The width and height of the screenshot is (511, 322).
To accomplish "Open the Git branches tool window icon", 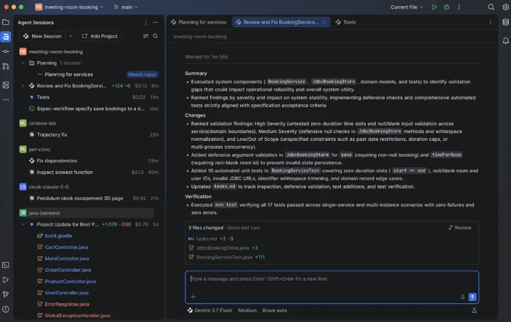I will (x=6, y=294).
